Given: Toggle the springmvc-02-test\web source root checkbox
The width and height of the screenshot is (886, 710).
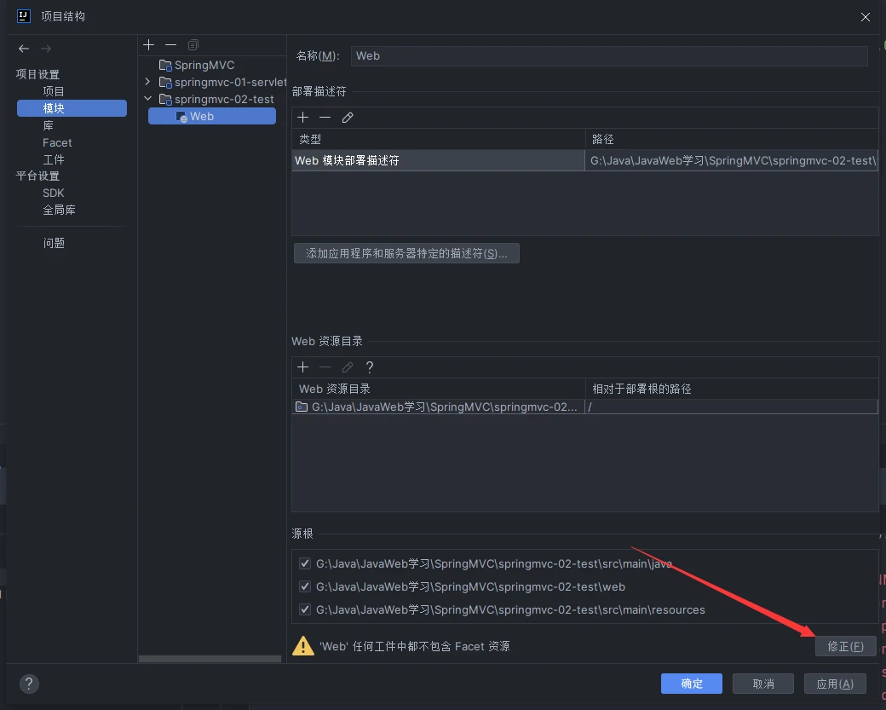Looking at the screenshot, I should pos(305,586).
